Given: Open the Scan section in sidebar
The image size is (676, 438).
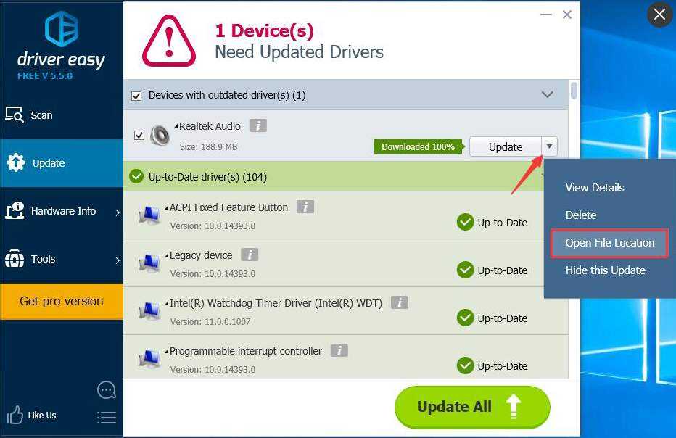Looking at the screenshot, I should pos(62,115).
